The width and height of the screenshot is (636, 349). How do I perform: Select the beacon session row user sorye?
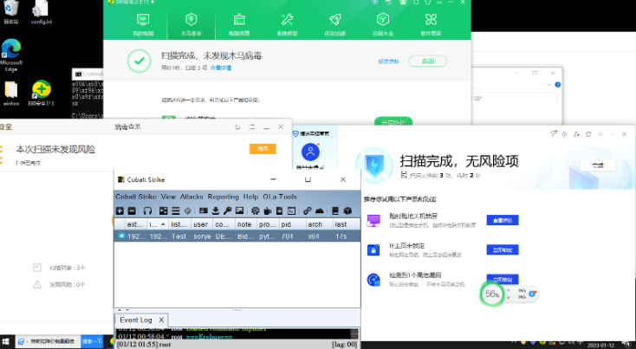[x=237, y=236]
